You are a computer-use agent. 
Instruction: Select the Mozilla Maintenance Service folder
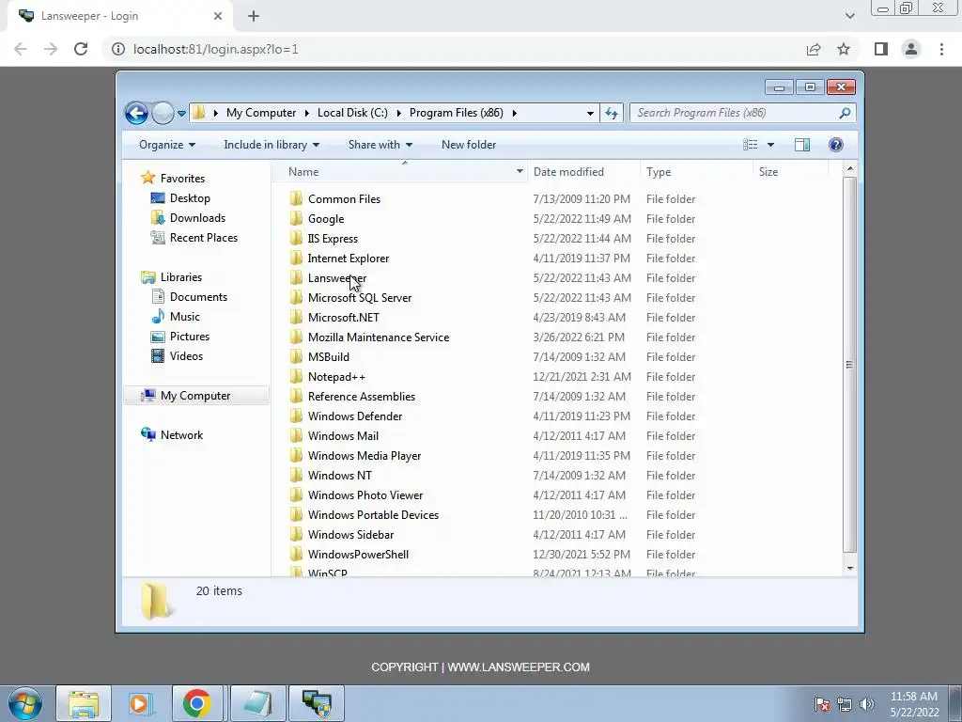pyautogui.click(x=379, y=337)
